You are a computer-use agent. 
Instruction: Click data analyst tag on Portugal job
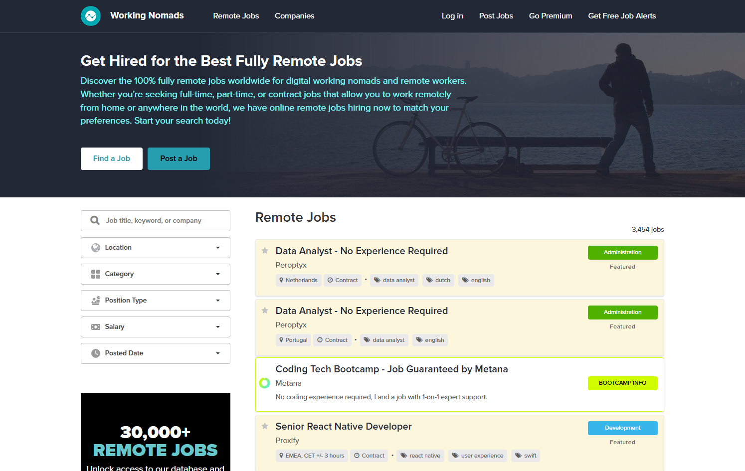384,340
